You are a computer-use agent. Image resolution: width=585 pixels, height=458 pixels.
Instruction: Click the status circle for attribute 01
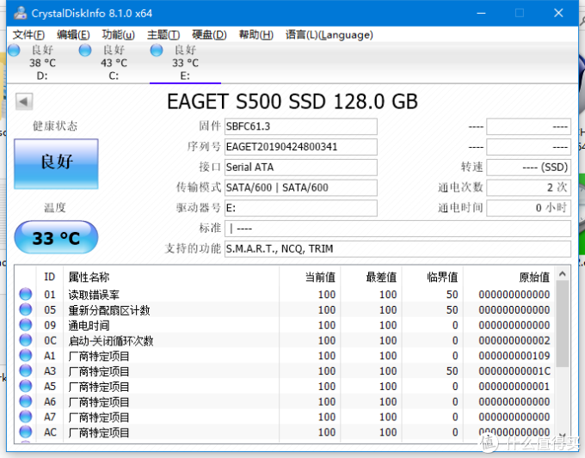tap(26, 294)
